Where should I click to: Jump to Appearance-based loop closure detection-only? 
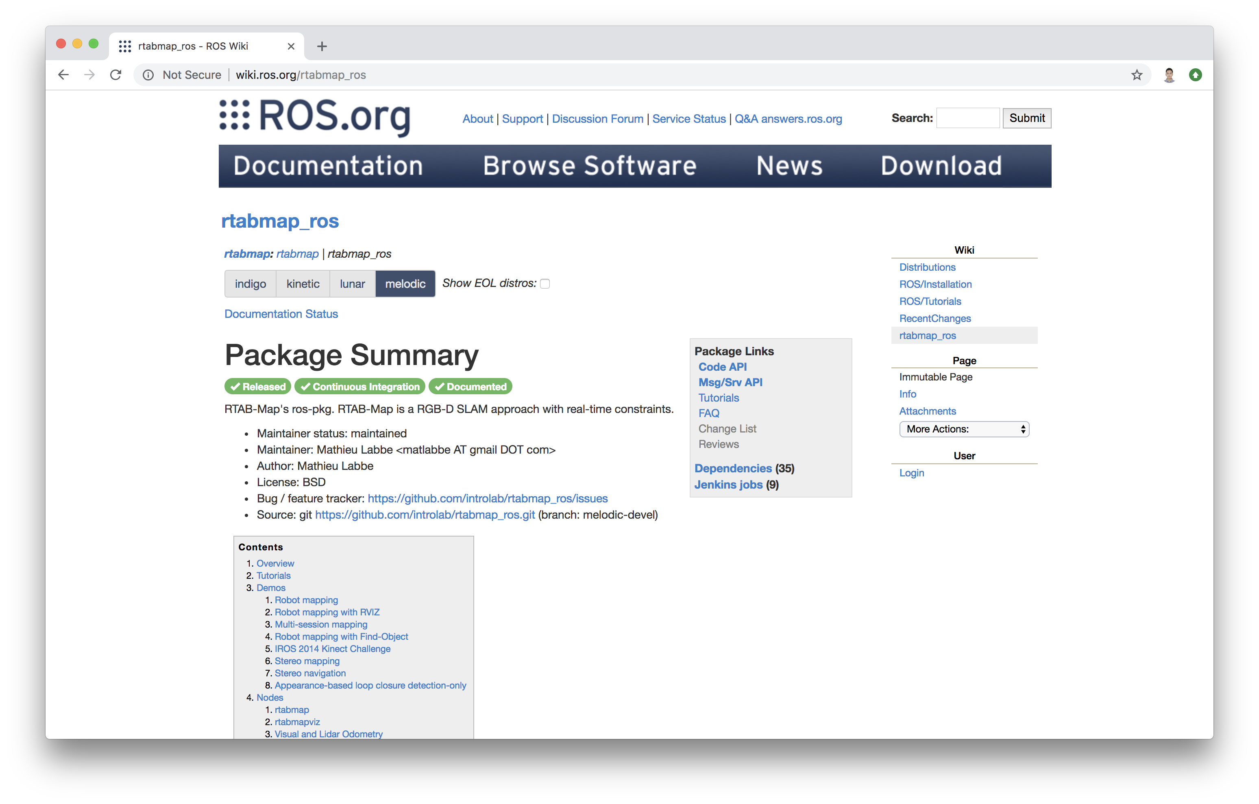[371, 685]
